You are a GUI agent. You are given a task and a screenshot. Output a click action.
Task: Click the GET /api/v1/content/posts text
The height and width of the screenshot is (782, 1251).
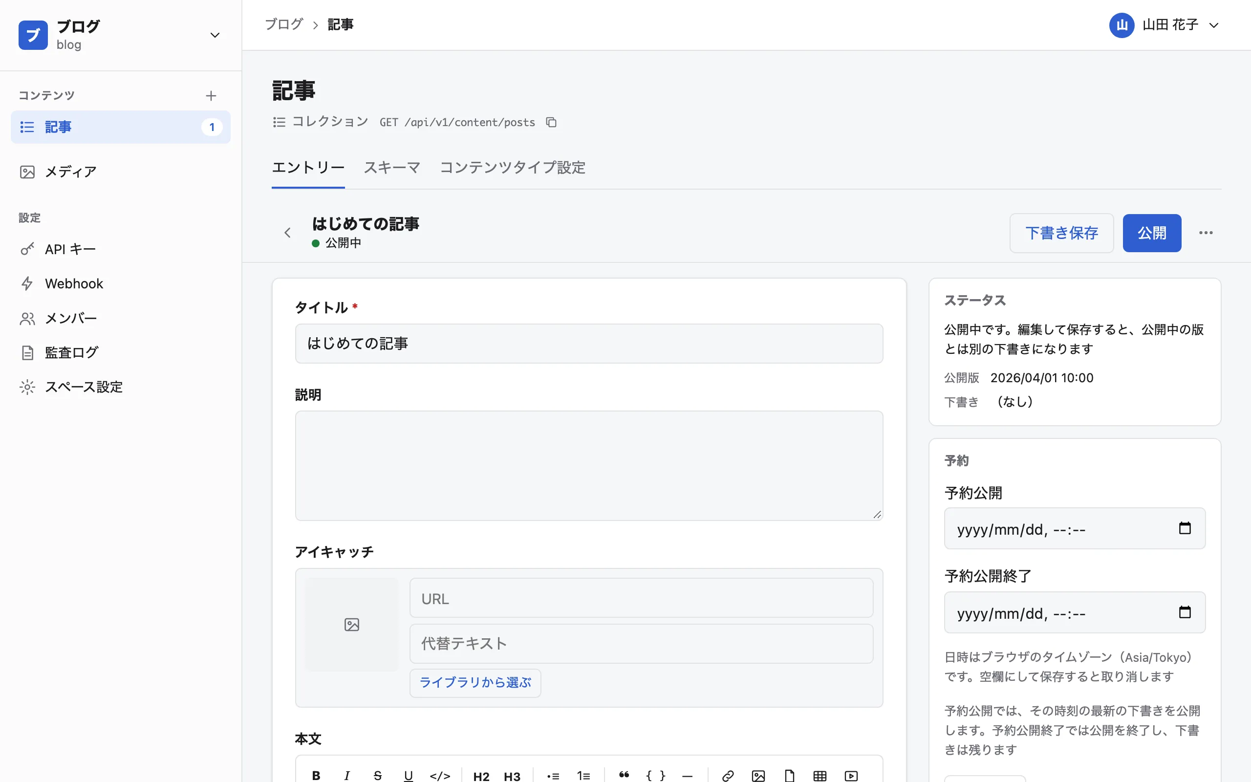pyautogui.click(x=457, y=122)
